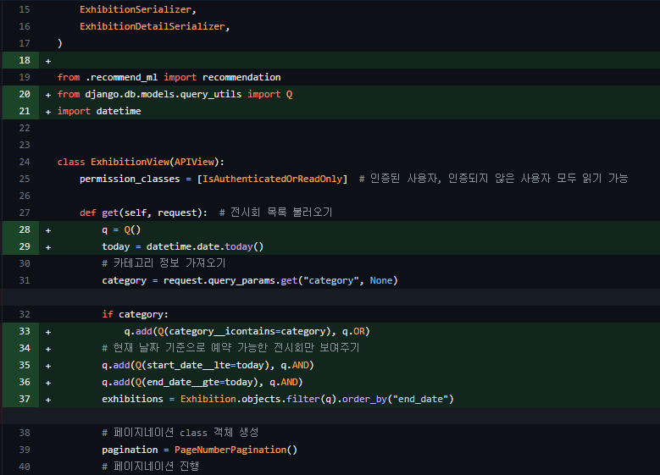Viewport: 660px width, 475px height.
Task: Click line number 33 in the gutter
Action: (25, 331)
